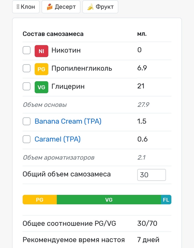Click the Рекомендуемое время настоя 7 дней row
194x248 pixels.
97,240
